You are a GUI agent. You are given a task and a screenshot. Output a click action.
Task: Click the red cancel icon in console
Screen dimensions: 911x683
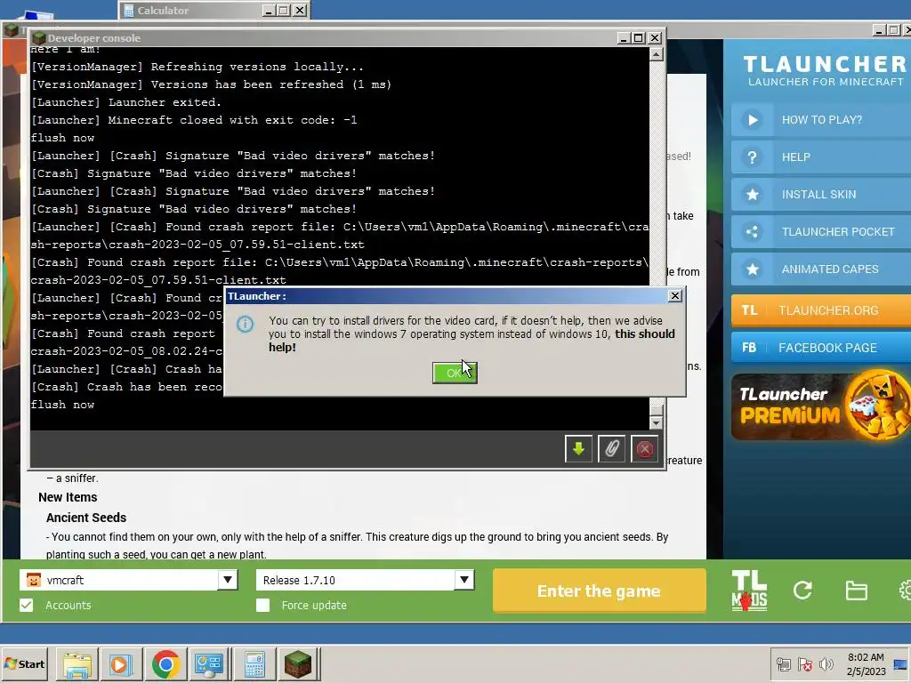(x=644, y=449)
